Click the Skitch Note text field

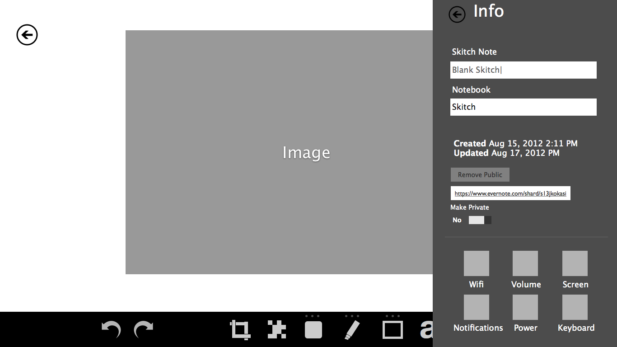tap(523, 70)
